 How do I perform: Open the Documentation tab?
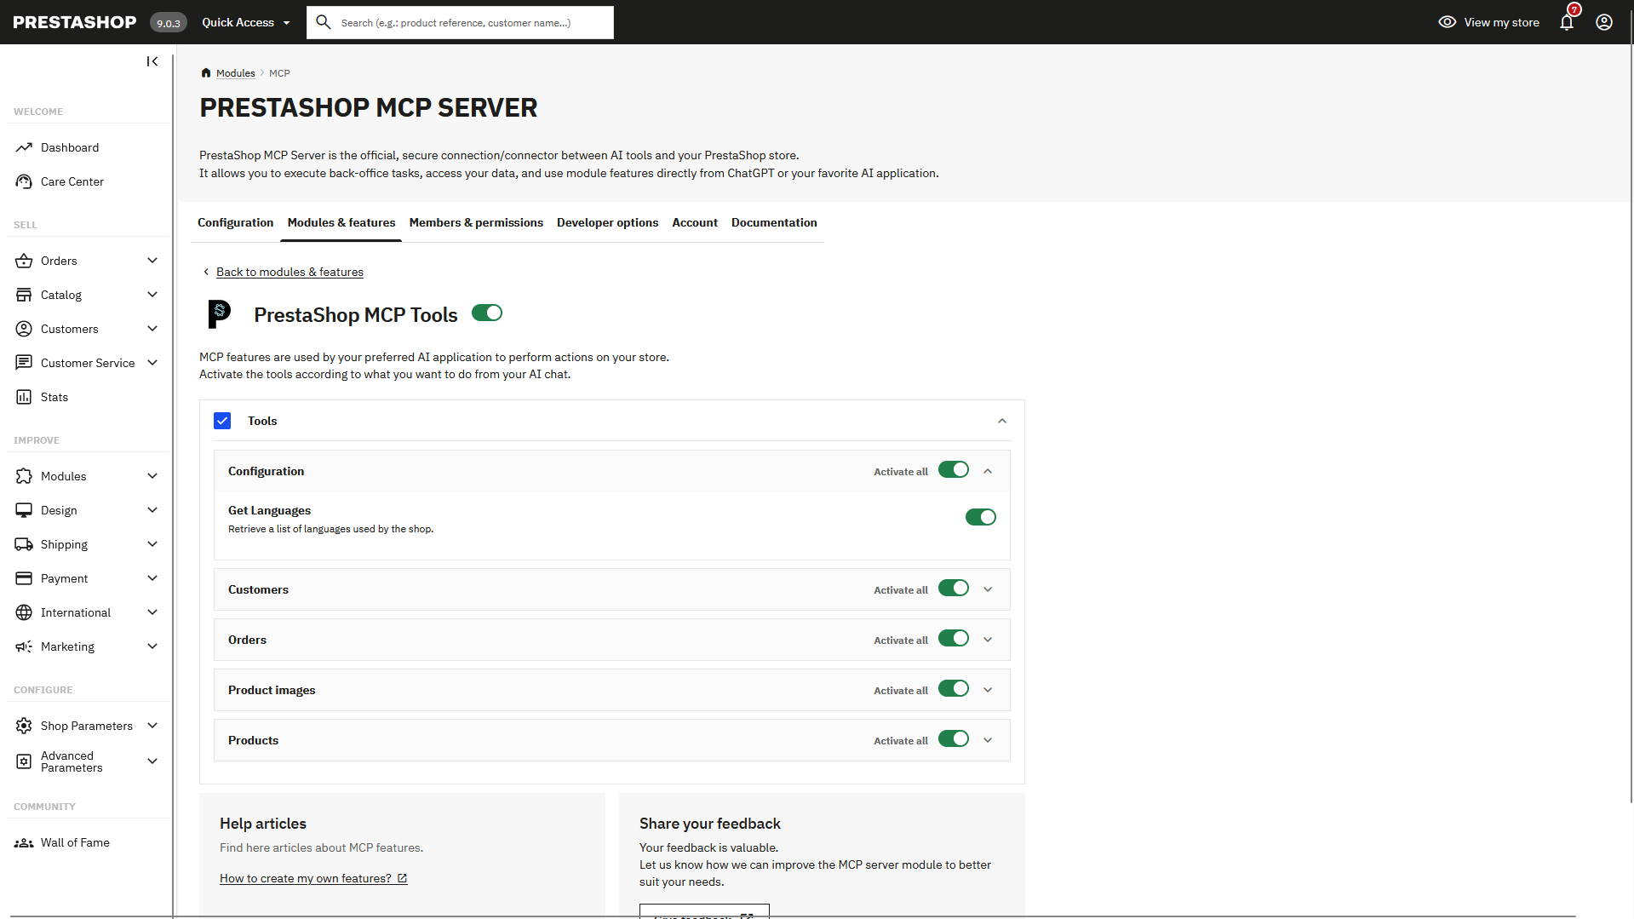click(x=774, y=222)
